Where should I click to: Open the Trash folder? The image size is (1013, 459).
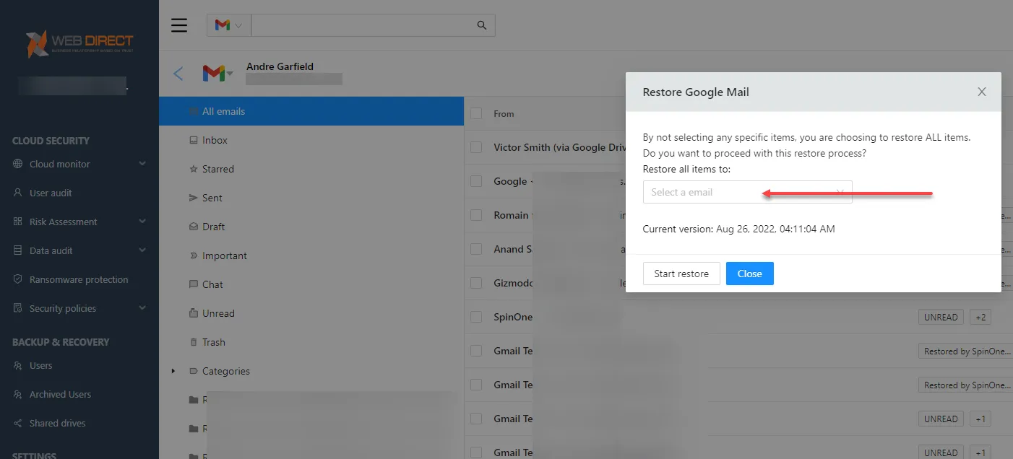[213, 342]
